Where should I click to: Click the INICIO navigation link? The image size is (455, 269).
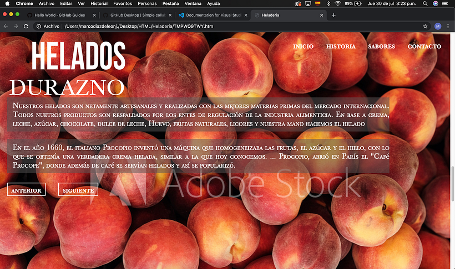pos(303,46)
